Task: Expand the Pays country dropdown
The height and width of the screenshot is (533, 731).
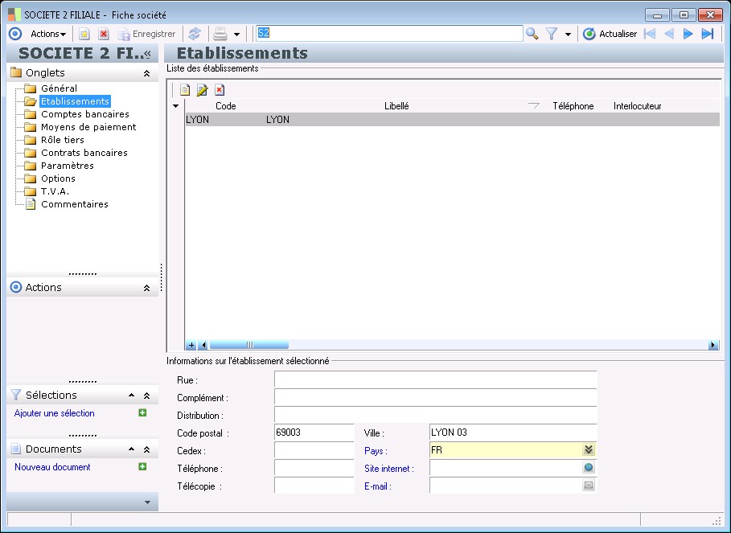Action: point(589,450)
